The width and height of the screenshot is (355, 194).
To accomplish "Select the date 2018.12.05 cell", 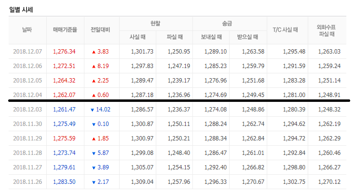I will 27,81.
